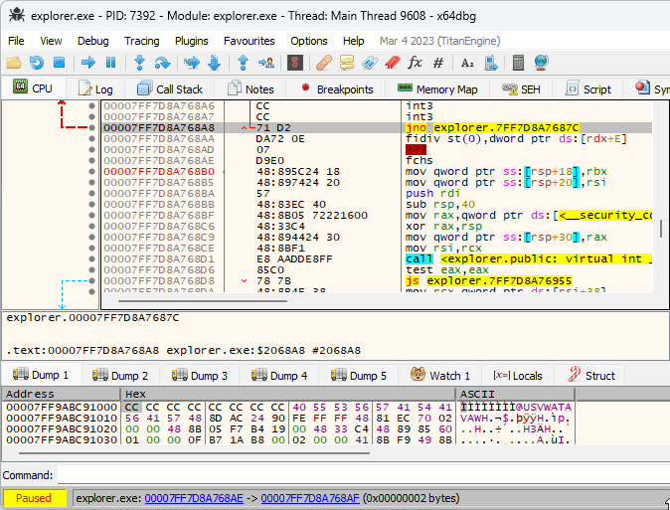Open the Struct tab
Screen dimensions: 670x510
591,376
